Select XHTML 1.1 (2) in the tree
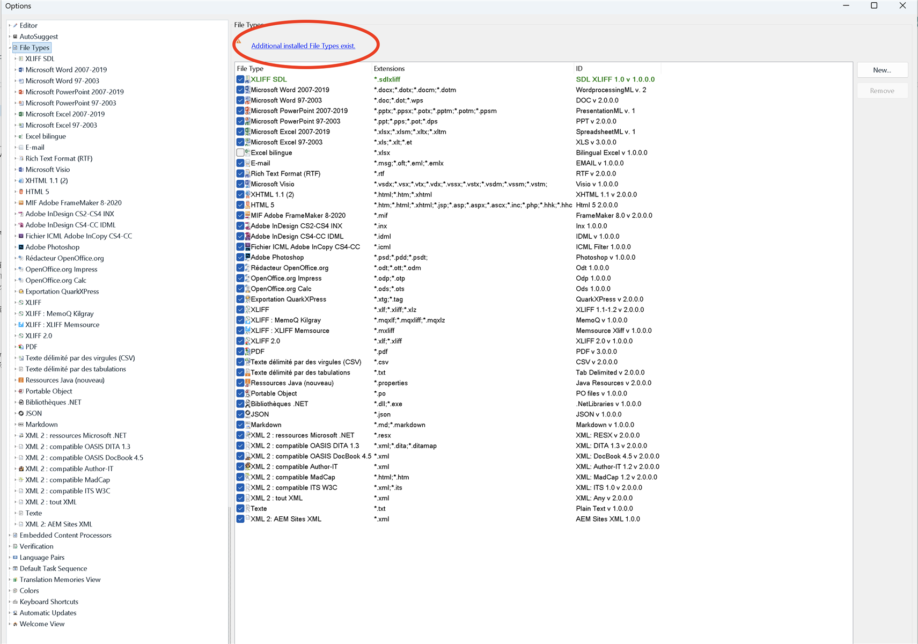Image resolution: width=918 pixels, height=644 pixels. (47, 180)
